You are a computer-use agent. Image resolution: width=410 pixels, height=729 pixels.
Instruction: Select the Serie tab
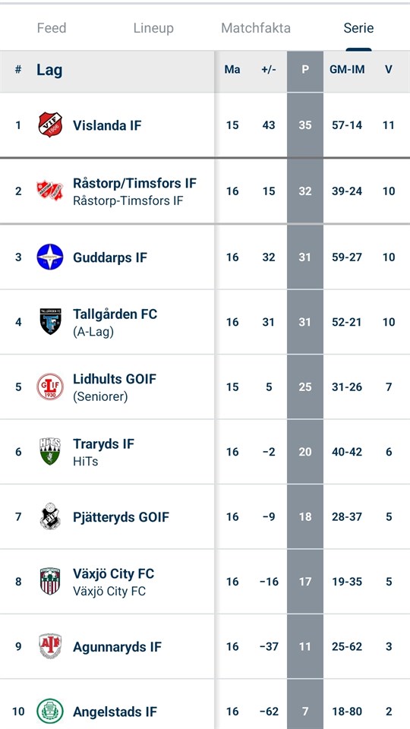tap(358, 28)
